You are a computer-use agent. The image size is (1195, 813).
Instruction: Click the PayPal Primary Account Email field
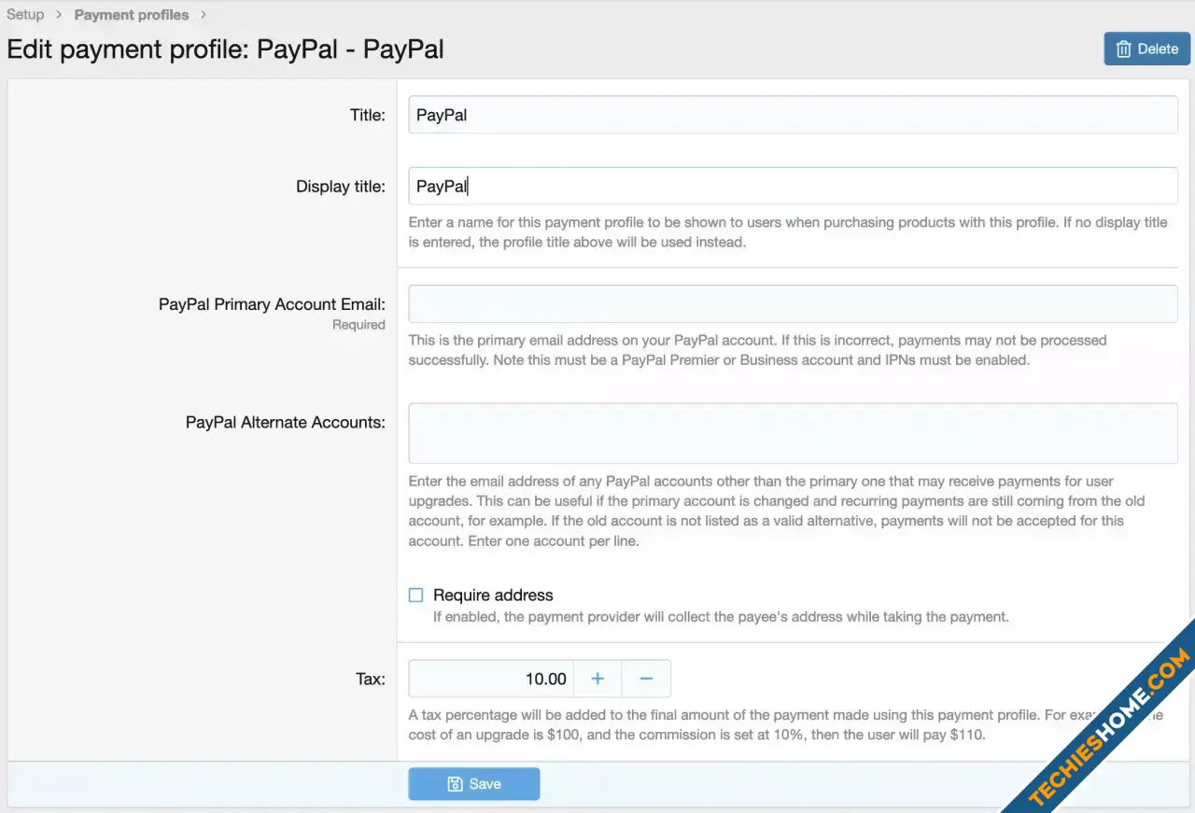[793, 304]
